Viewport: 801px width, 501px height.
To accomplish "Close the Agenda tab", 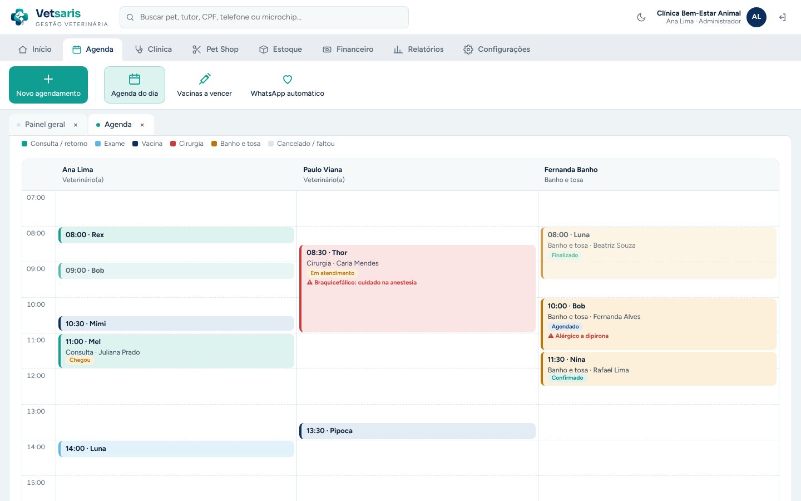I will tap(142, 125).
